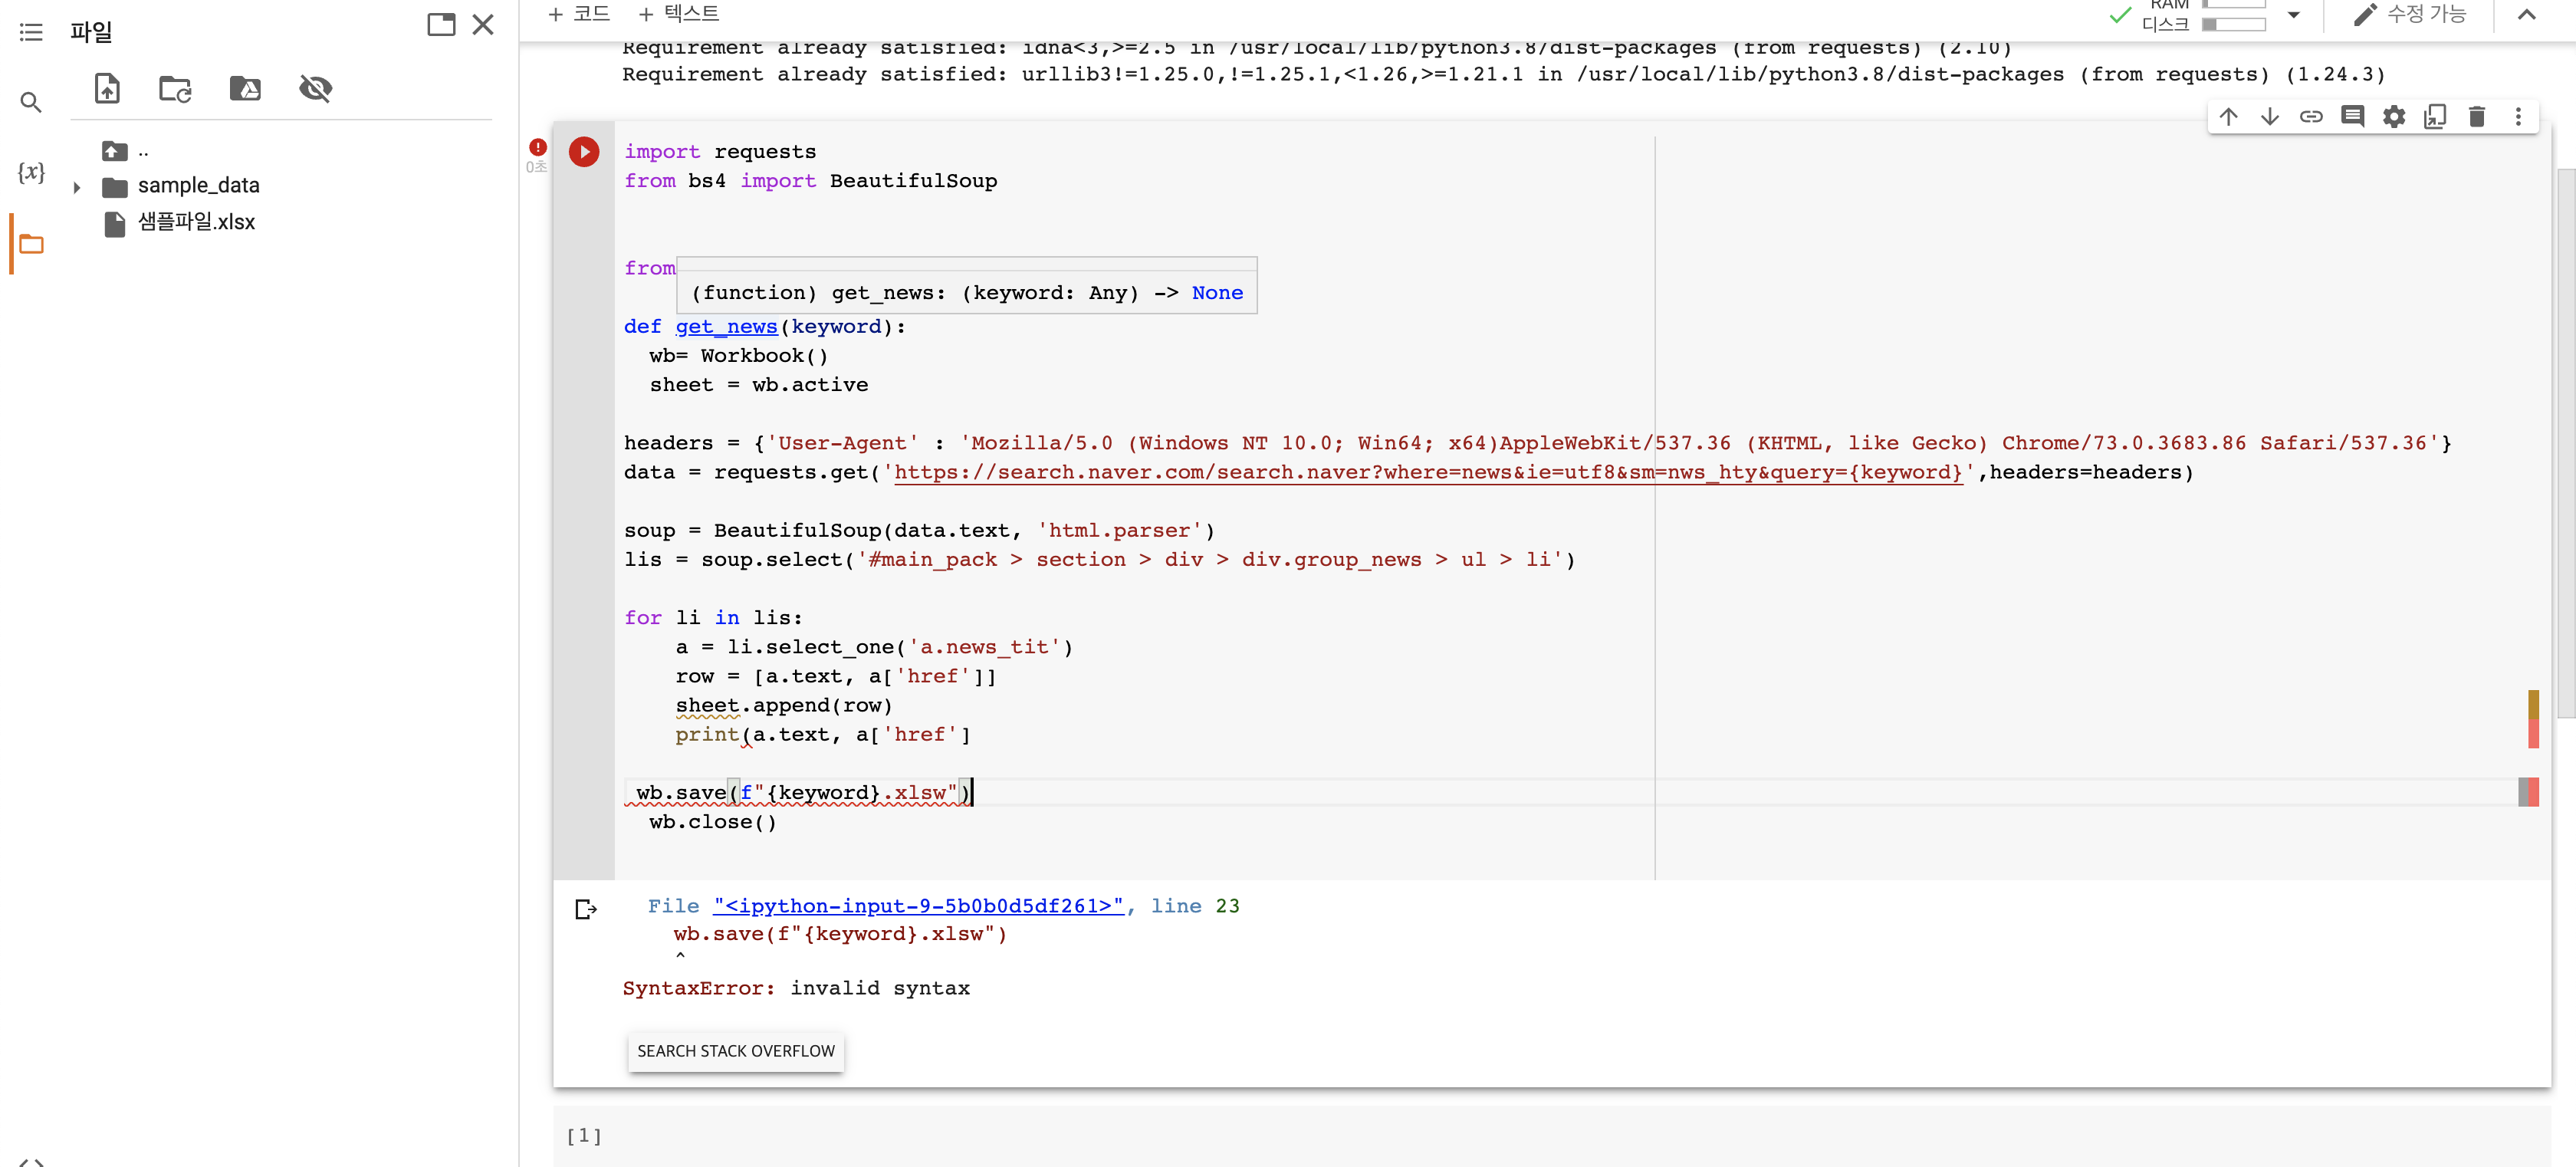The height and width of the screenshot is (1167, 2576).
Task: Close the Files panel
Action: [483, 24]
